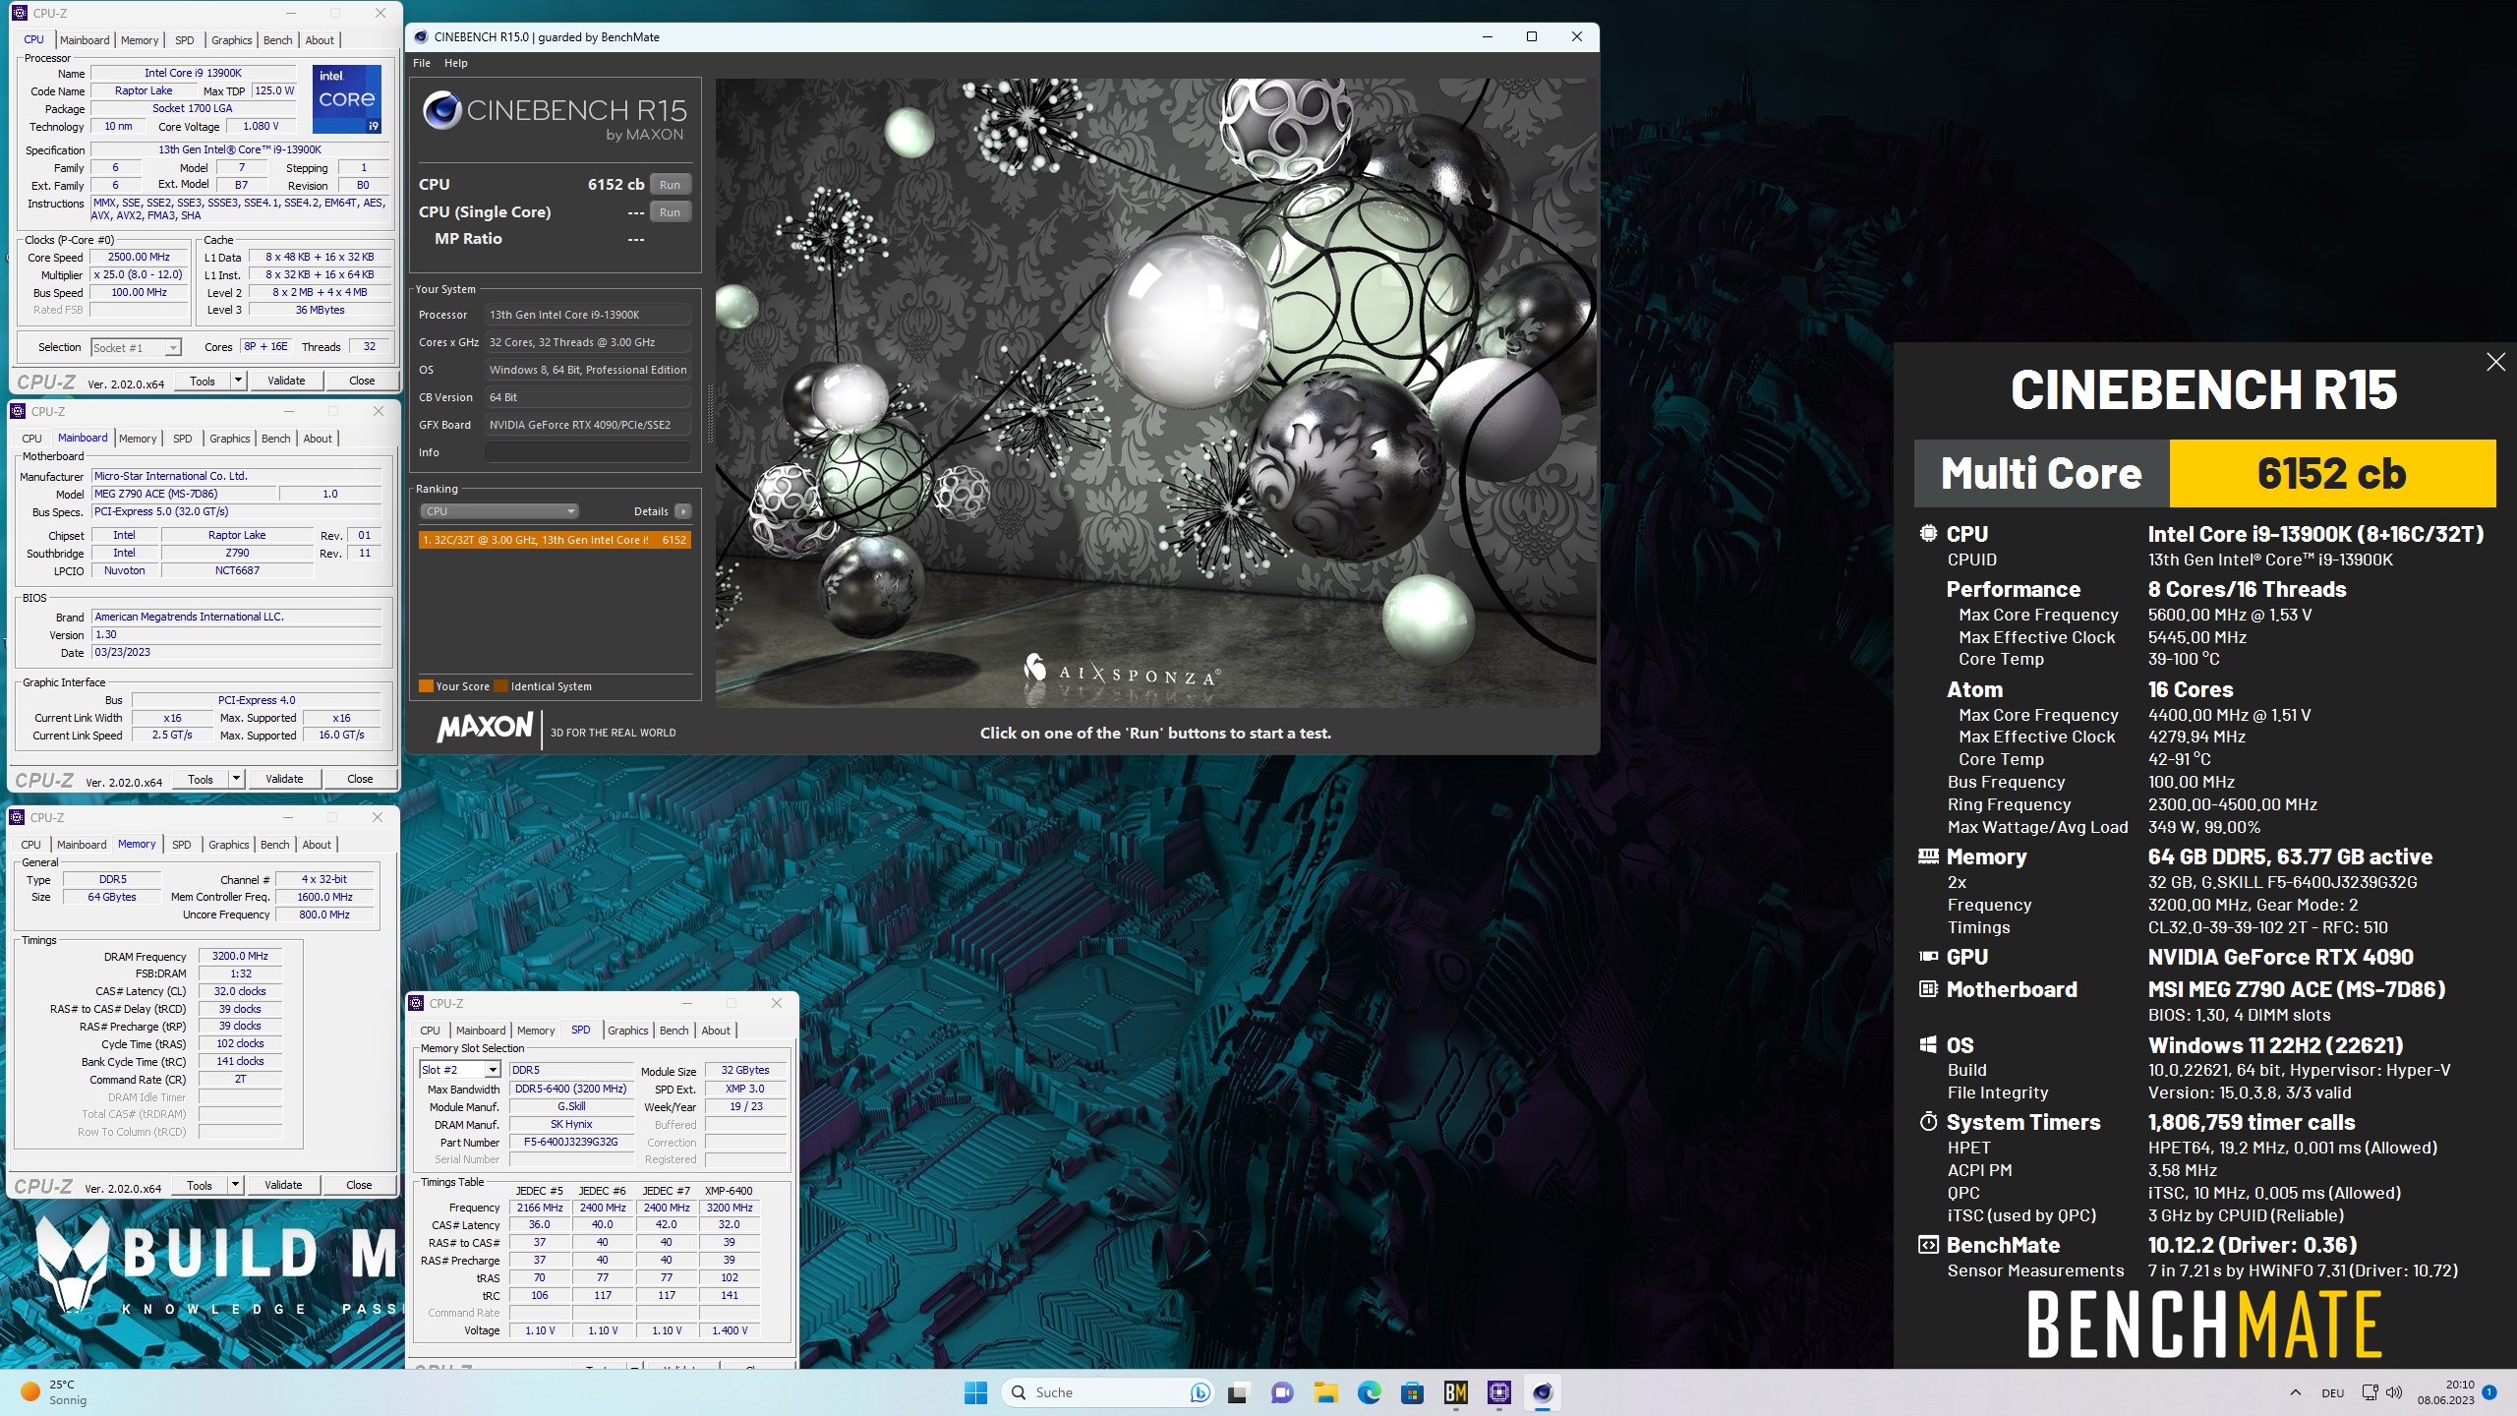Open Microsoft Store from taskbar
2517x1416 pixels.
coord(1412,1392)
